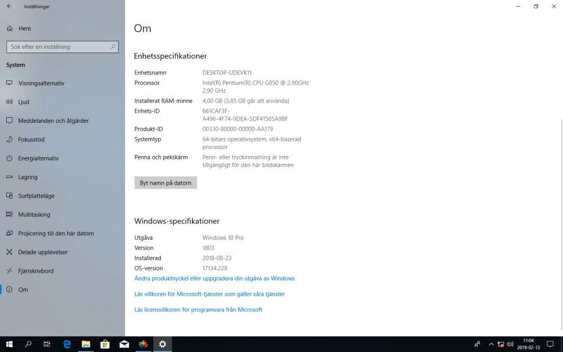Viewport: 563px width, 352px height.
Task: Click the device name DESKTOP-UDEVK11
Action: pos(227,73)
